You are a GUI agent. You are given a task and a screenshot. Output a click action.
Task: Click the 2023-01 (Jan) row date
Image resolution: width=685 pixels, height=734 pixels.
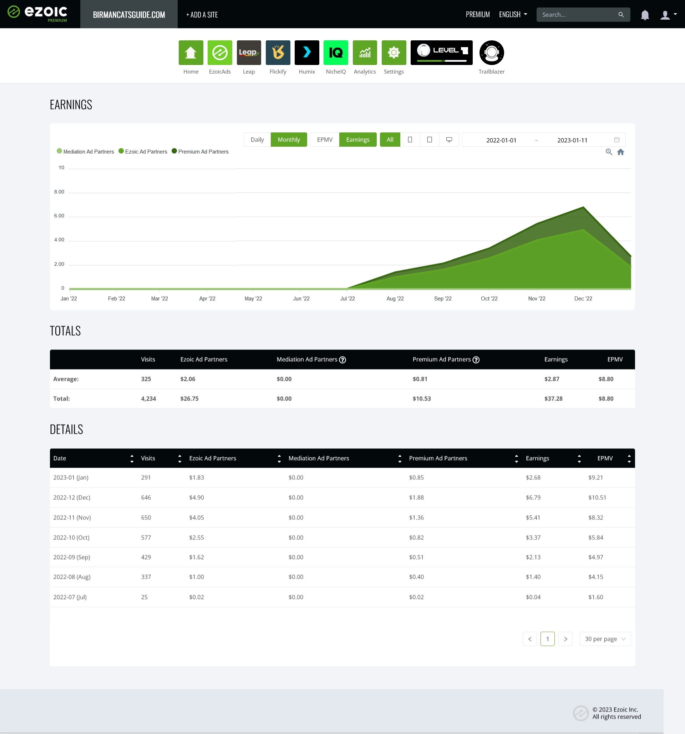pos(71,478)
